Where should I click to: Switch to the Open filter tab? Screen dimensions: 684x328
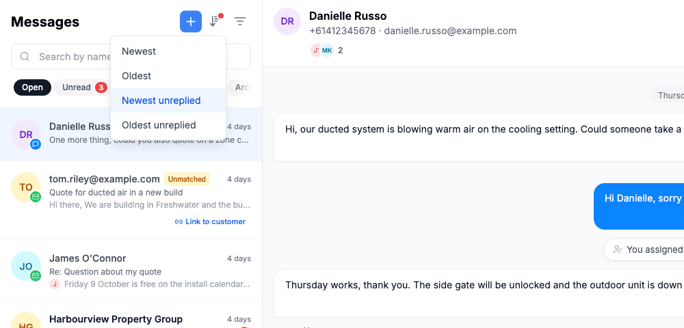coord(32,87)
